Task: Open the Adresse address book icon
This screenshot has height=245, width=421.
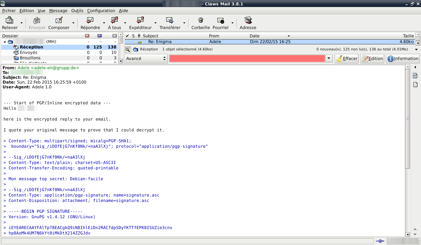Action: tap(248, 21)
